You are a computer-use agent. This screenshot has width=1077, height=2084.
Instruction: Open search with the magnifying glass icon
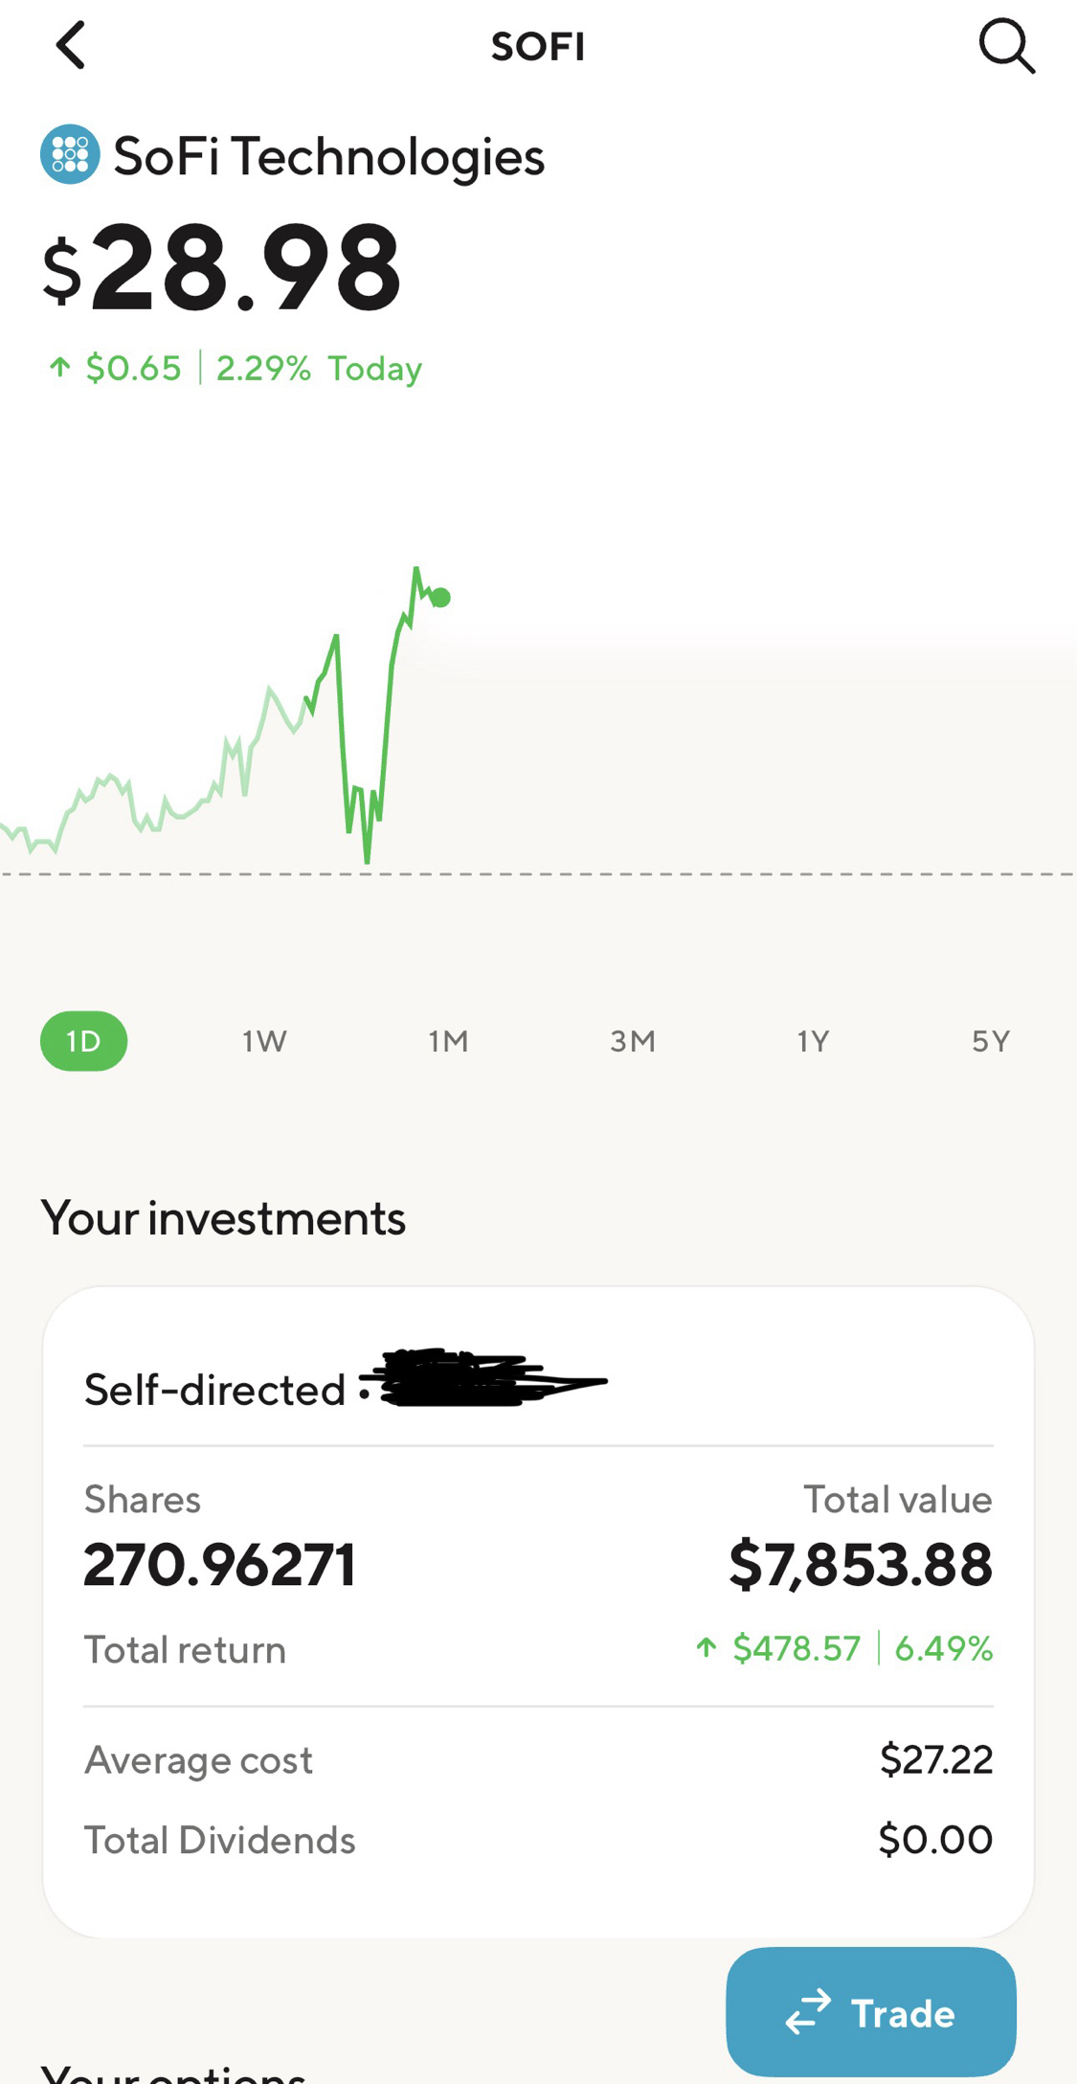(1007, 45)
